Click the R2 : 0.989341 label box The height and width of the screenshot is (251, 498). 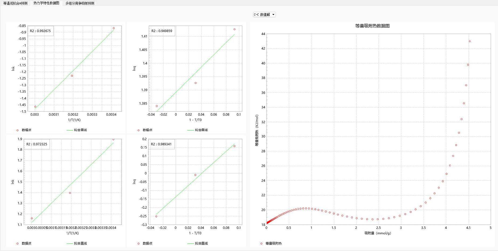[161, 144]
